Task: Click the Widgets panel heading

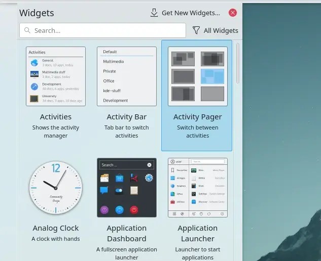Action: tap(37, 13)
